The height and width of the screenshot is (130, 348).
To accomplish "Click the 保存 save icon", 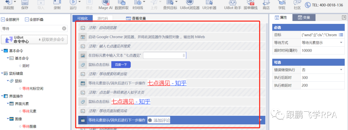I will click(25, 5).
